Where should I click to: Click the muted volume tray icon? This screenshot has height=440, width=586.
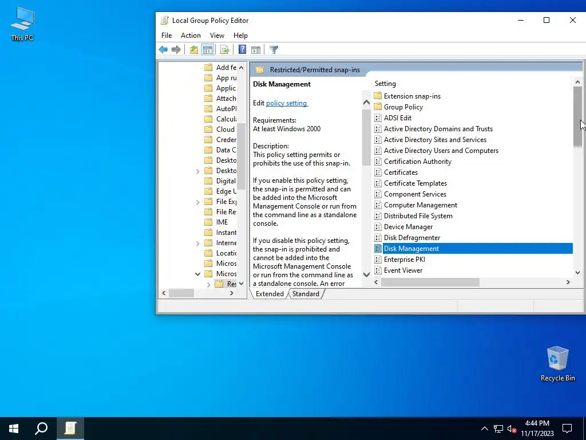[x=512, y=429]
